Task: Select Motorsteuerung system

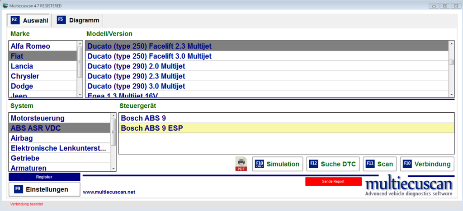Action: click(x=60, y=118)
